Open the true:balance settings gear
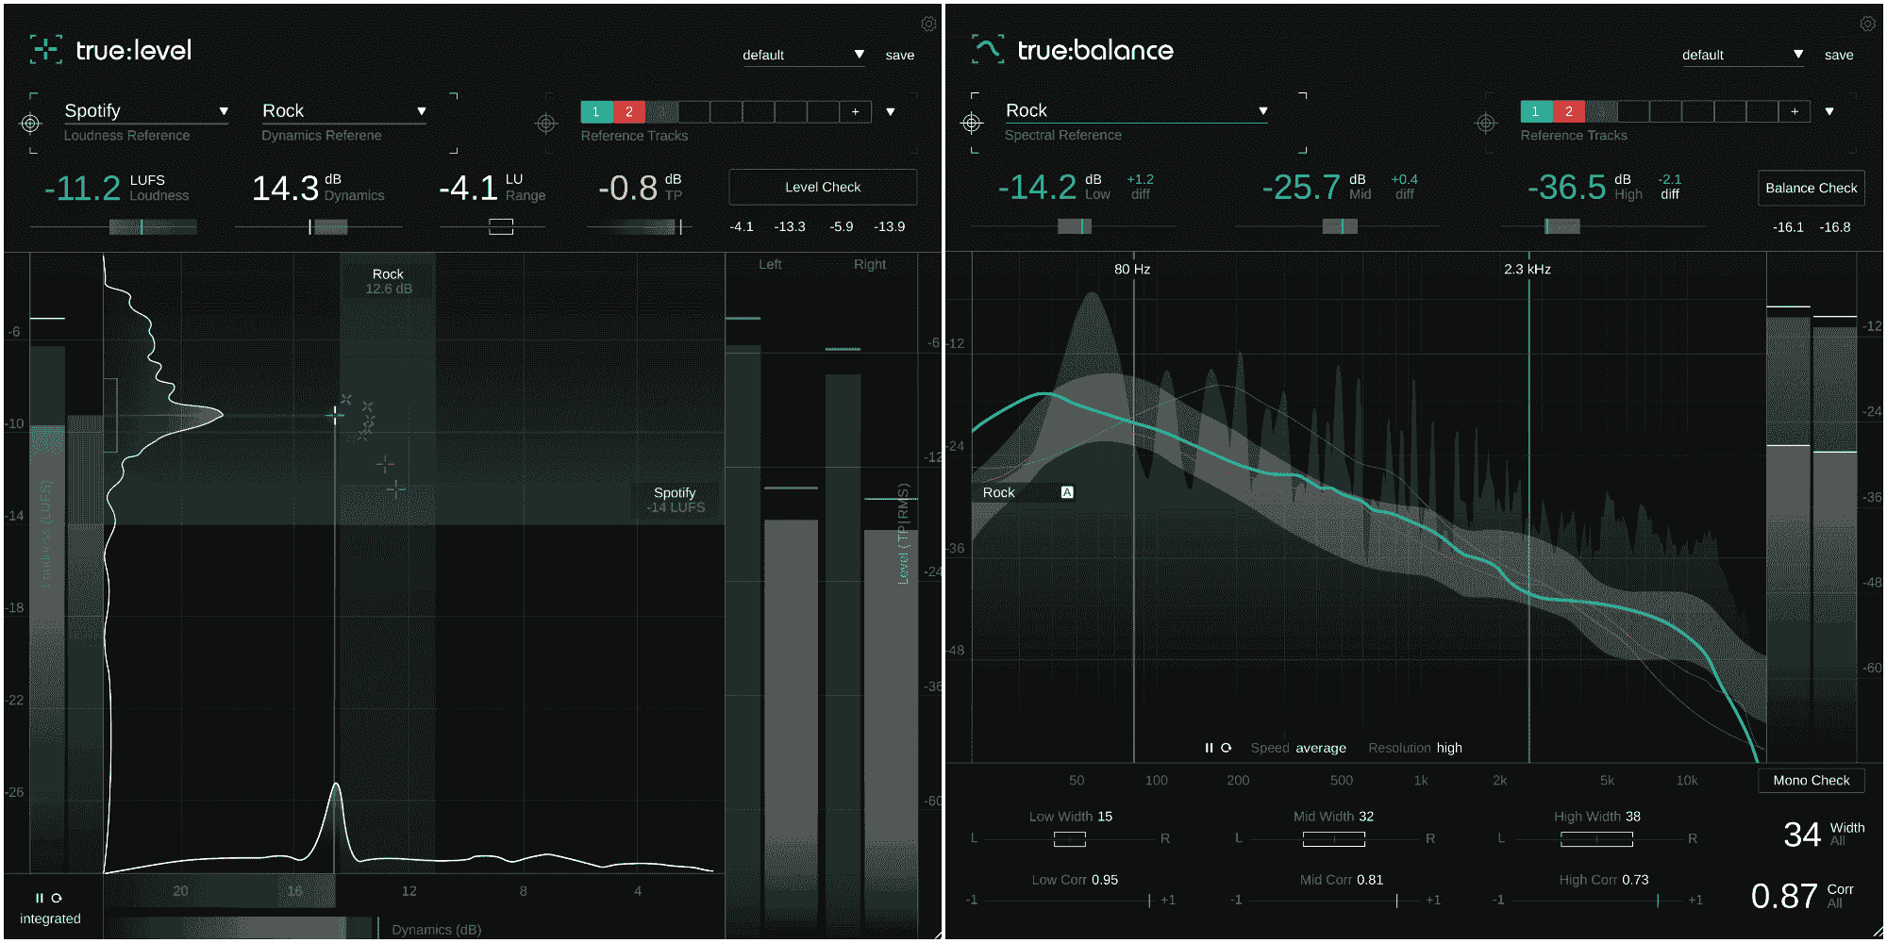The image size is (1887, 943). tap(1868, 24)
